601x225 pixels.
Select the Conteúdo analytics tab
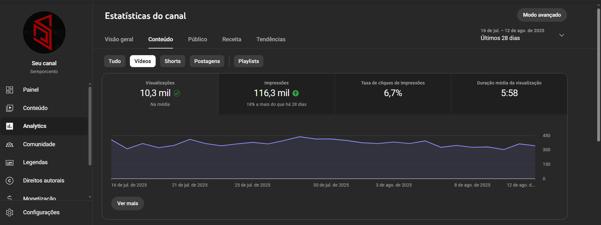coord(161,39)
